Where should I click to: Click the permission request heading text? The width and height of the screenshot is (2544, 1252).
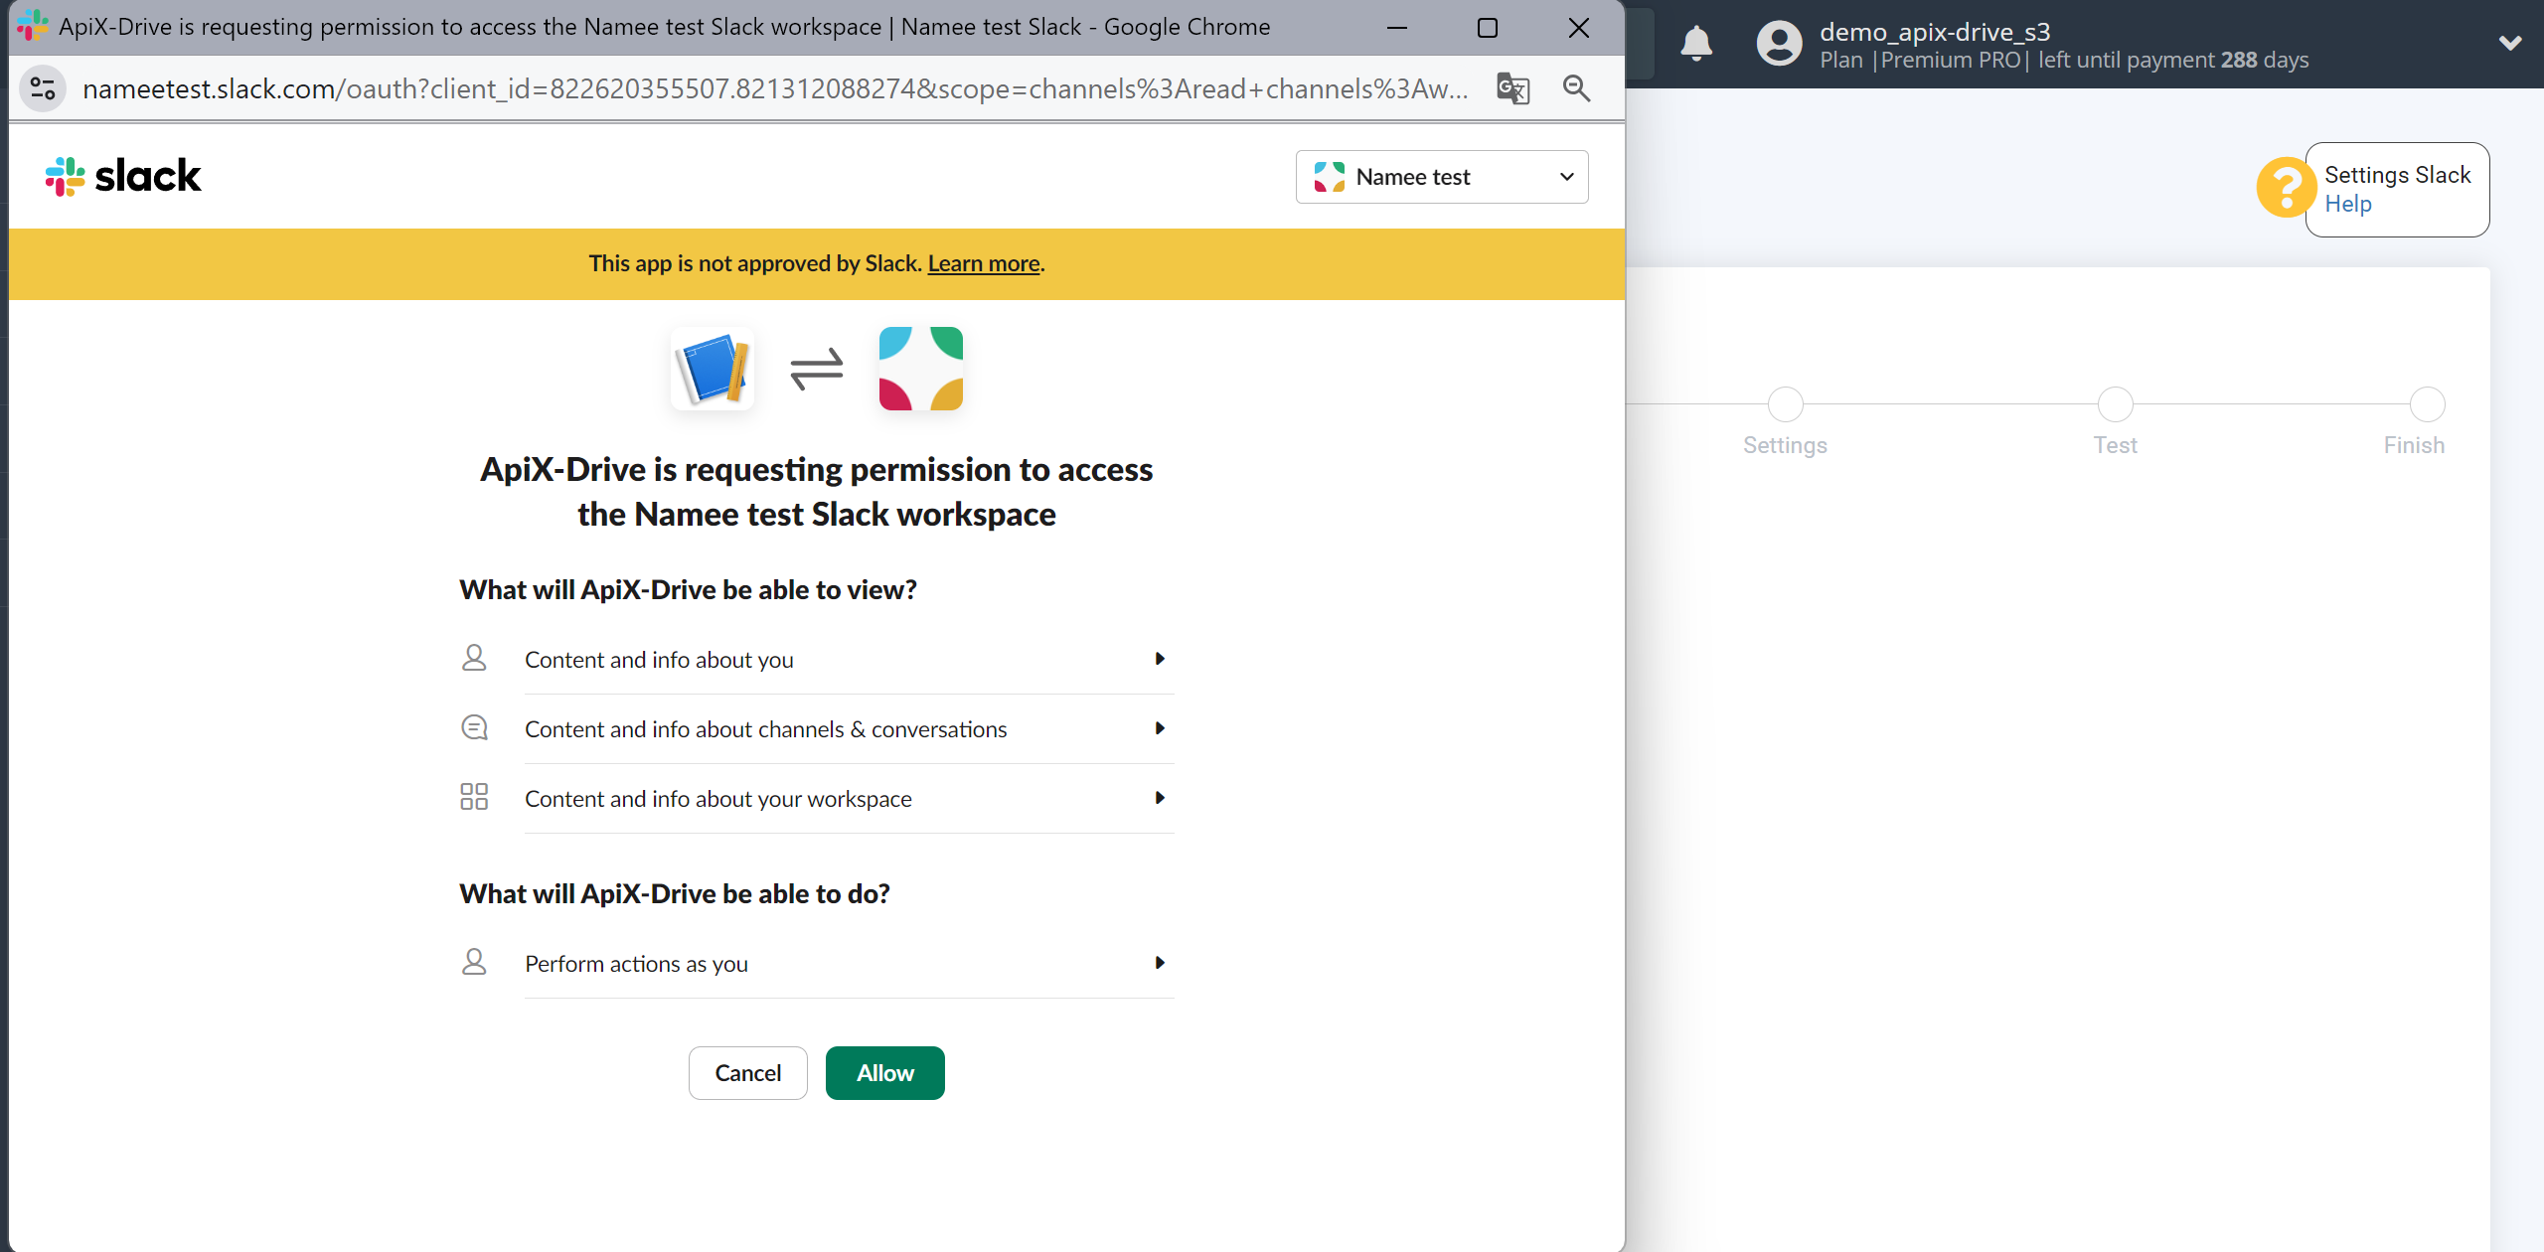click(817, 492)
